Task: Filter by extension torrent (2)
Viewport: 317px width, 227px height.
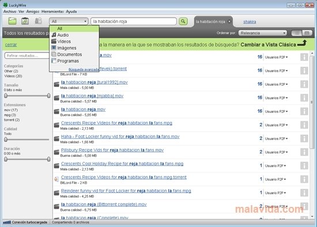Action: point(12,120)
